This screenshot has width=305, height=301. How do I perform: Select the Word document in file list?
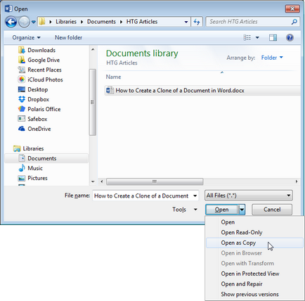tap(179, 91)
